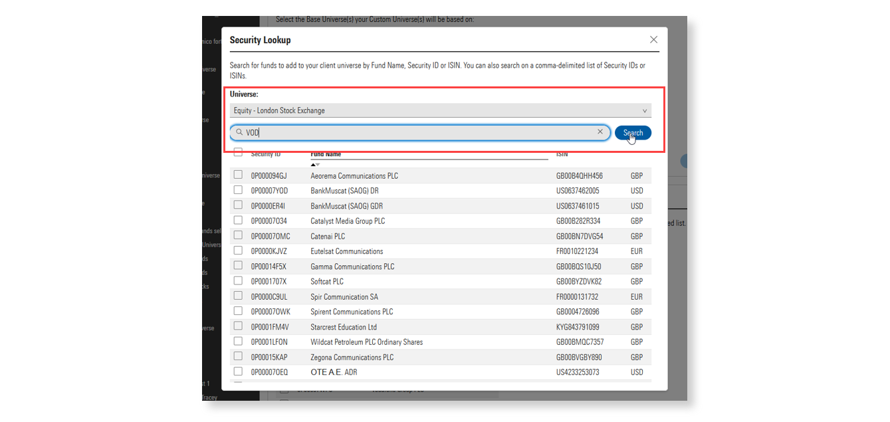Close the Security Lookup dialog
This screenshot has width=890, height=422.
pyautogui.click(x=653, y=40)
